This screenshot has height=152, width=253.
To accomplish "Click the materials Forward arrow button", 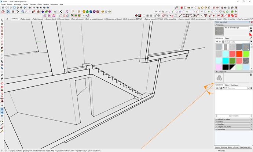I will click(220, 42).
